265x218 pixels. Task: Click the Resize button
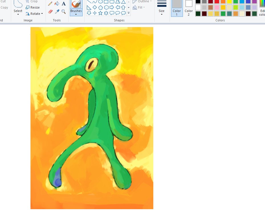point(32,7)
